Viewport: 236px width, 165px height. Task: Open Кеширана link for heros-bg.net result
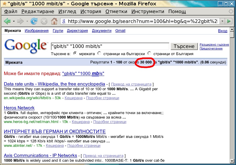point(81,122)
